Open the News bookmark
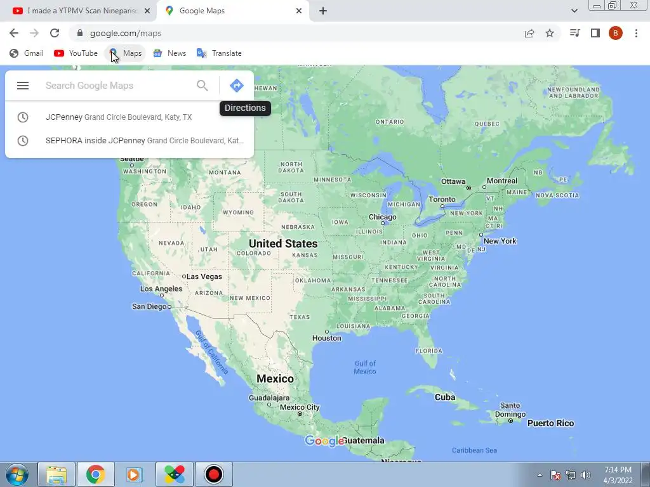This screenshot has height=487, width=650. click(169, 53)
